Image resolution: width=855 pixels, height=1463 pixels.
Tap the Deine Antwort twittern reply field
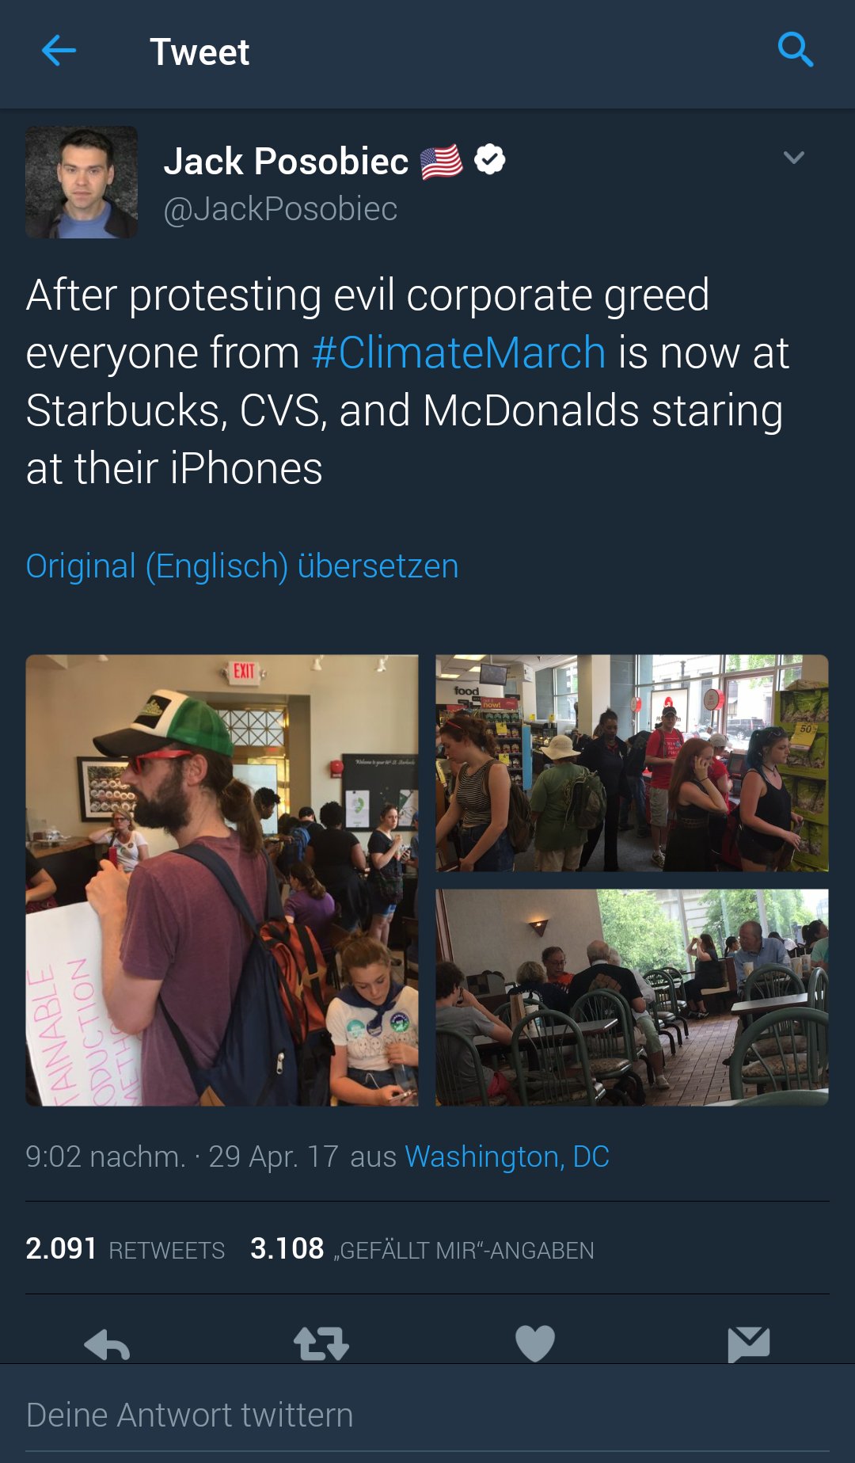(427, 1415)
